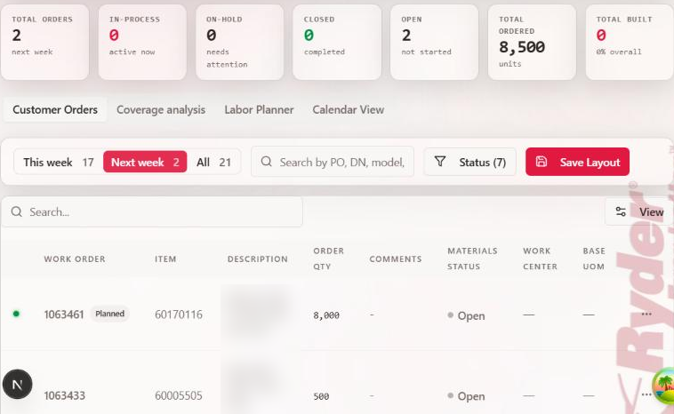Click the Save Layout button
This screenshot has height=414, width=674.
coord(577,162)
